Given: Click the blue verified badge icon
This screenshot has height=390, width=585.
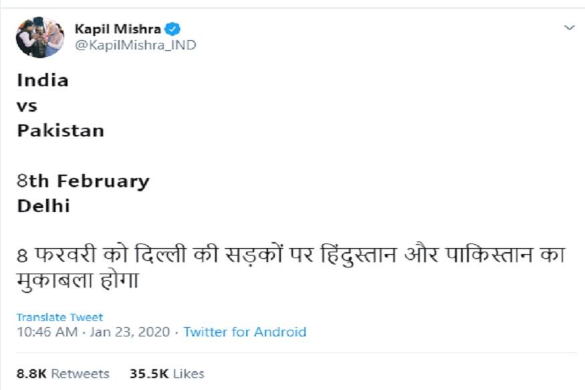Looking at the screenshot, I should click(173, 29).
